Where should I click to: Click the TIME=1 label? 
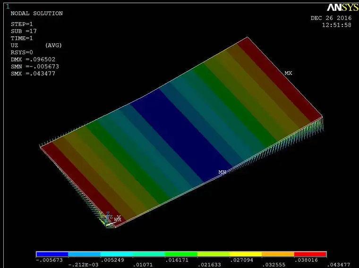coord(22,38)
